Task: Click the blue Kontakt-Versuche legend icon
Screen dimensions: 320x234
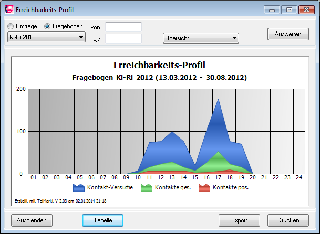Action: [79, 187]
